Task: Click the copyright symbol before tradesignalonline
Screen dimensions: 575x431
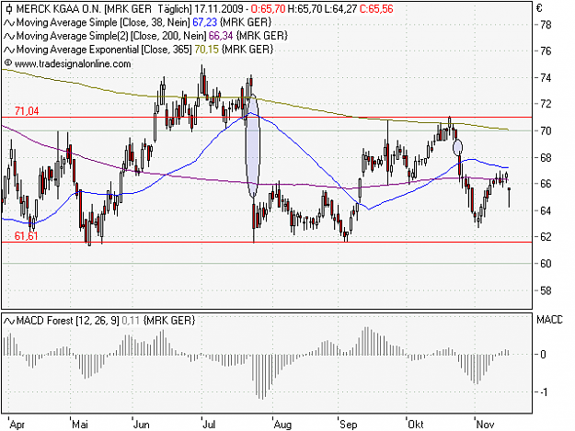Action: (x=8, y=63)
